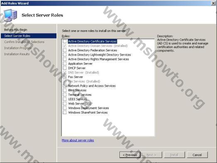Select the Active Directory Certificate Services label
The height and width of the screenshot is (163, 217).
(x=92, y=41)
